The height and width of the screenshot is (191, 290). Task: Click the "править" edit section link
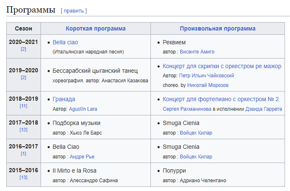click(x=74, y=10)
